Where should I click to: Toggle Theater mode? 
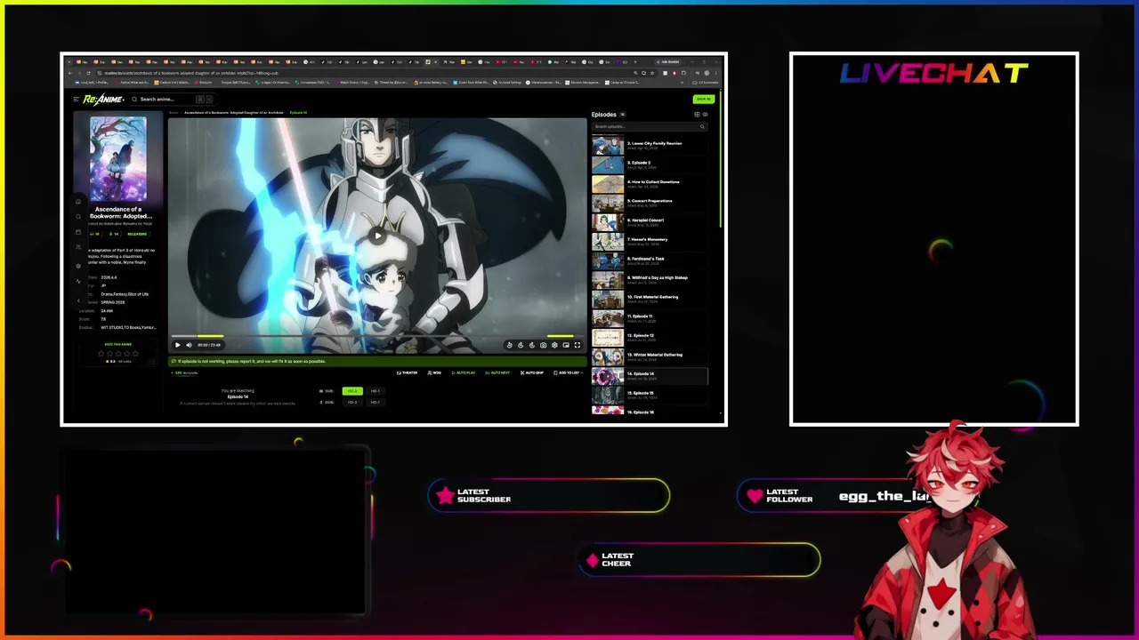[x=407, y=372]
